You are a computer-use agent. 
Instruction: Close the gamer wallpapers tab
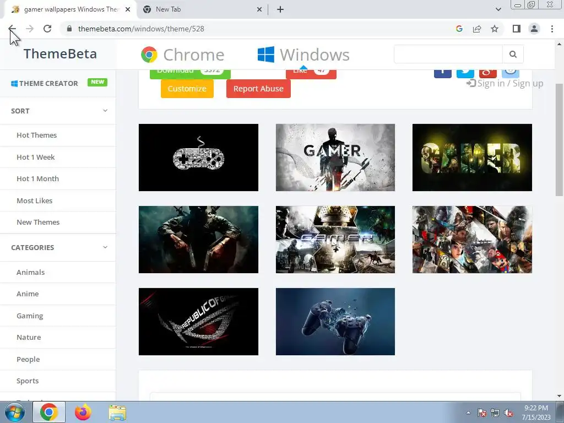[x=128, y=9]
